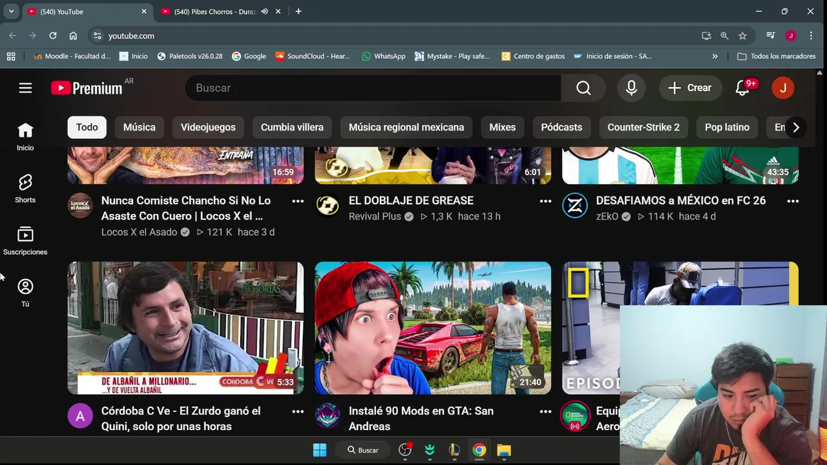Mute the Pibes Chorros tab audio
Image resolution: width=827 pixels, height=465 pixels.
click(x=264, y=12)
